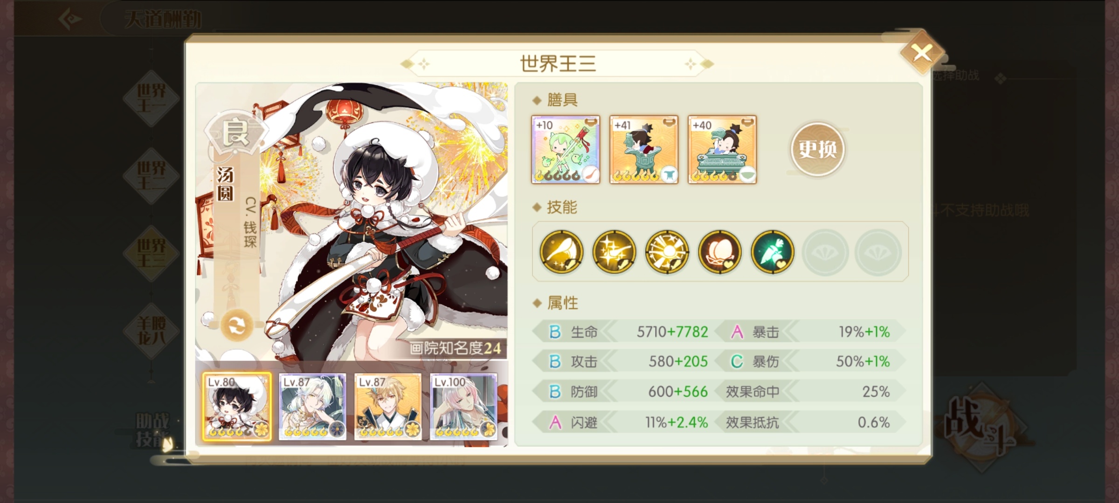The height and width of the screenshot is (503, 1119).
Task: Select the +40 equipment card
Action: coord(722,150)
